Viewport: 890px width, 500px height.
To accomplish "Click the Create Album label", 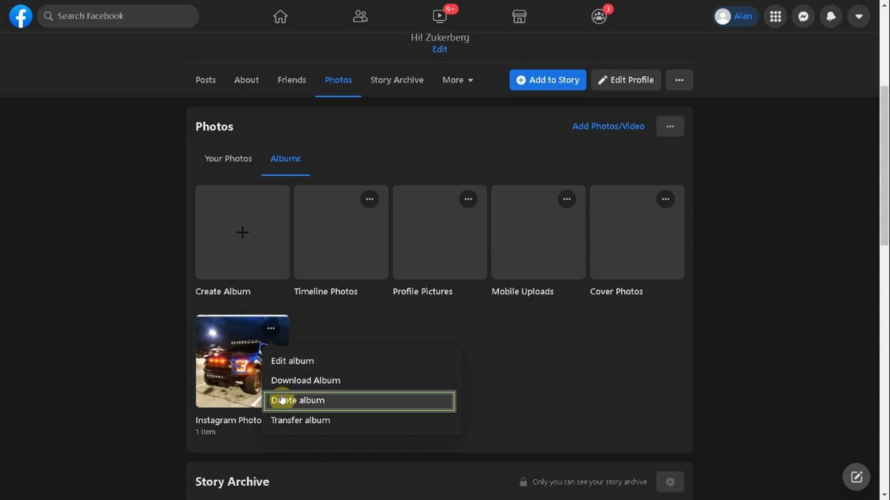I will coord(223,292).
